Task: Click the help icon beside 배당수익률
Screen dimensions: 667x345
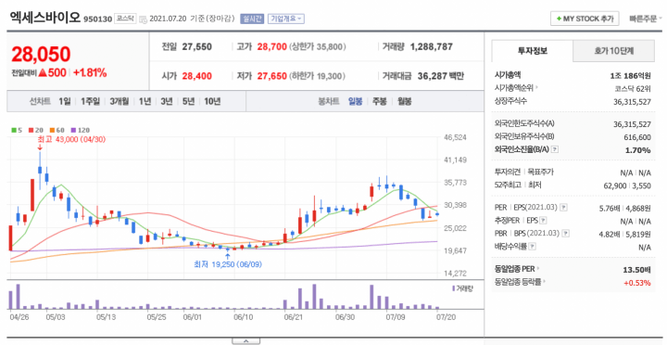Action: point(532,247)
